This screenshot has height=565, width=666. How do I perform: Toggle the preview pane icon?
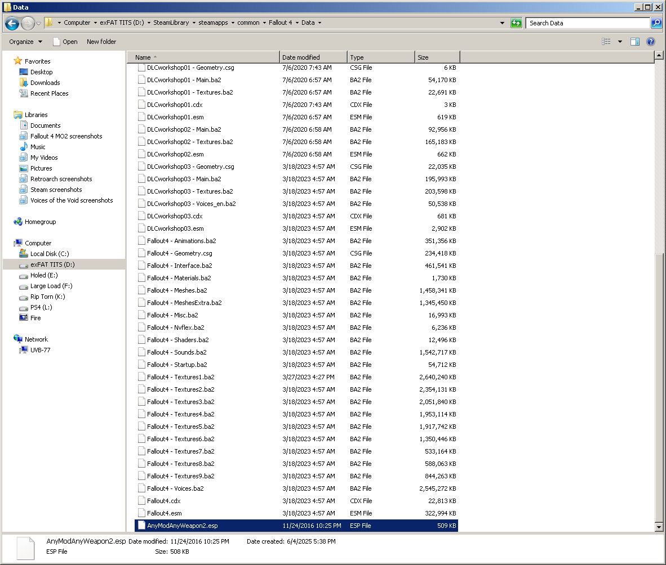pyautogui.click(x=635, y=42)
